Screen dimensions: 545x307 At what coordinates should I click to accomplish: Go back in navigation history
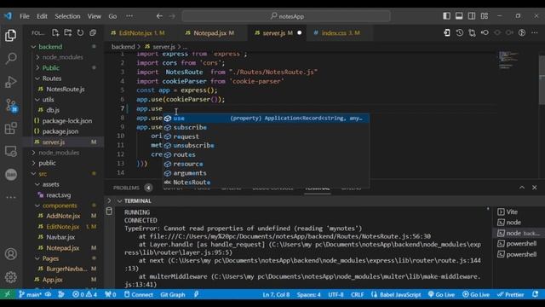pos(159,16)
